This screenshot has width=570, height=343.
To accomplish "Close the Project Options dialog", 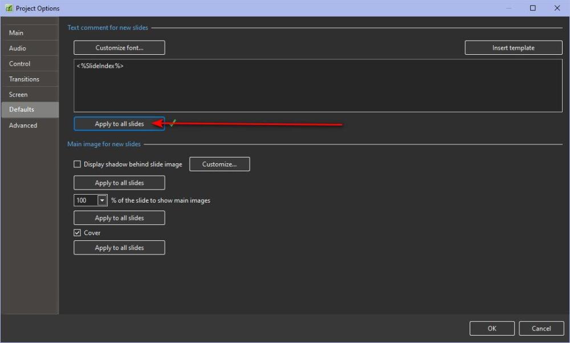I will pyautogui.click(x=557, y=9).
